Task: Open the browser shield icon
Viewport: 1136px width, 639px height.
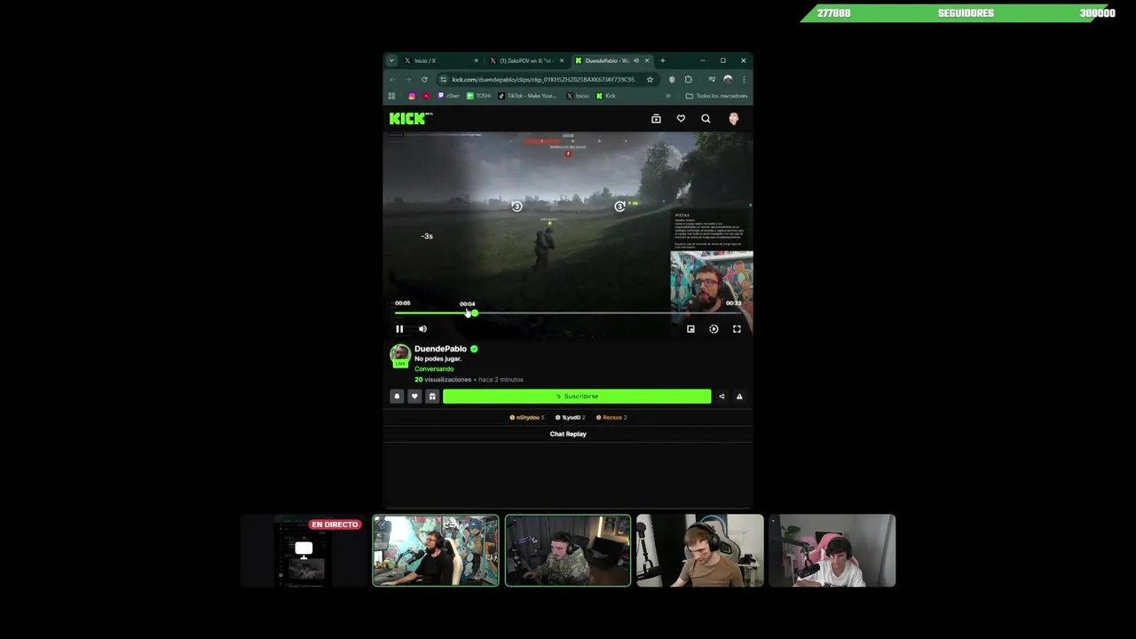Action: tap(671, 79)
